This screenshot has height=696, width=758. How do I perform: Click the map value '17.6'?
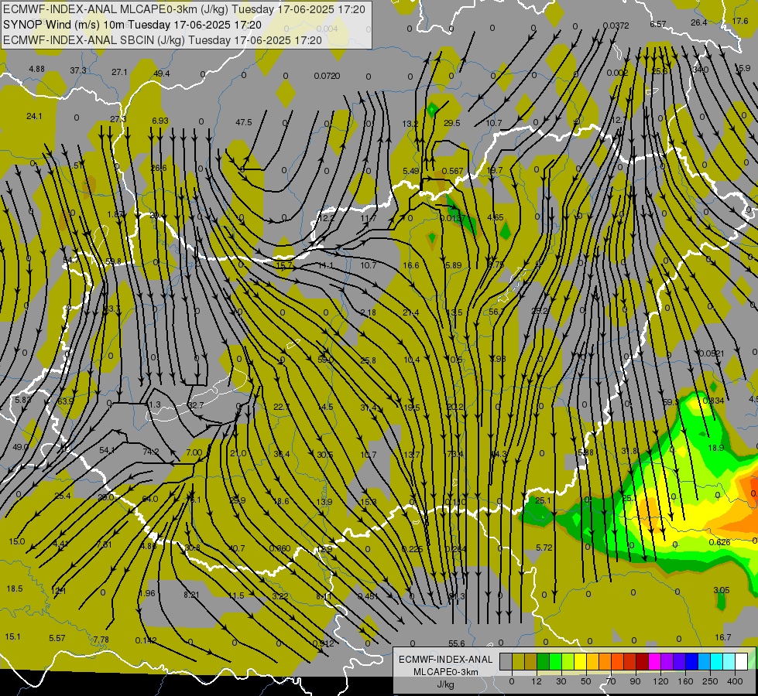(739, 21)
